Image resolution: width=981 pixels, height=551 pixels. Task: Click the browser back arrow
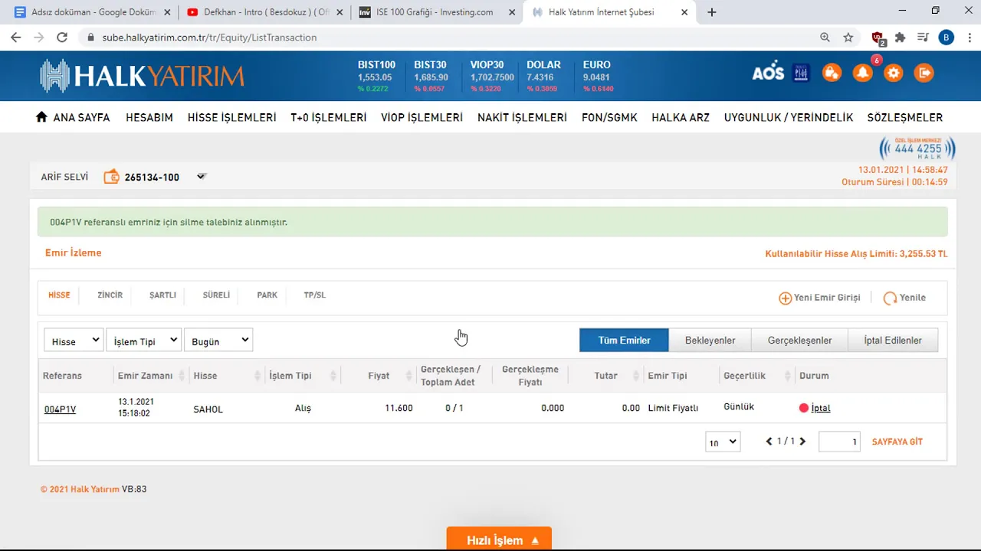tap(15, 37)
